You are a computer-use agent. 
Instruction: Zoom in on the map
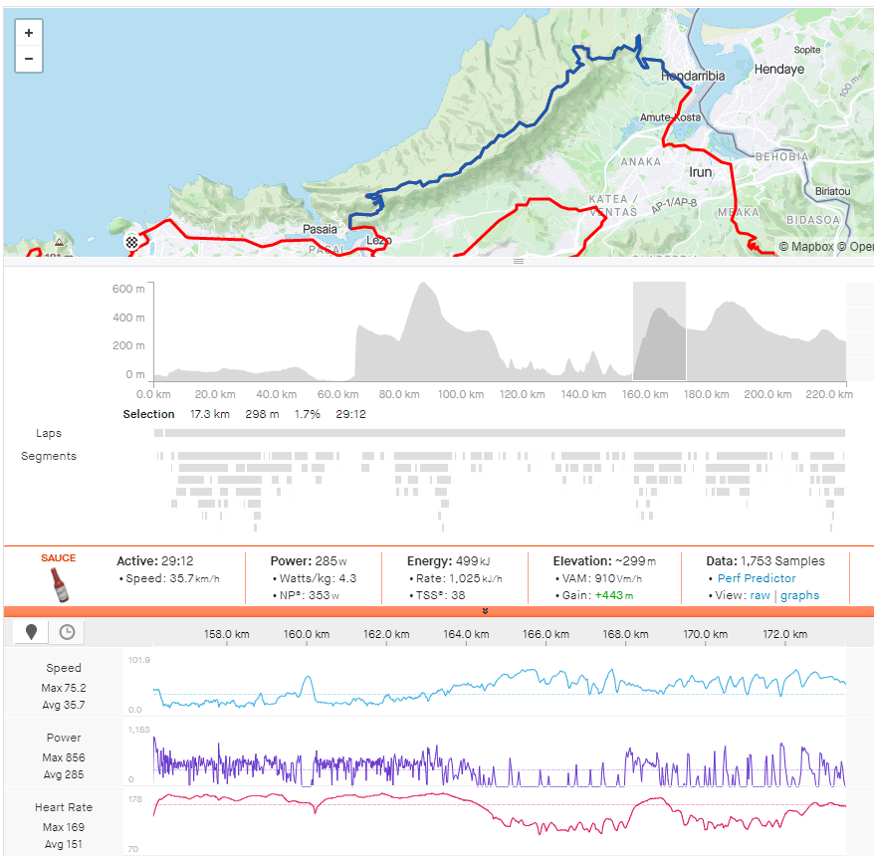[x=28, y=32]
